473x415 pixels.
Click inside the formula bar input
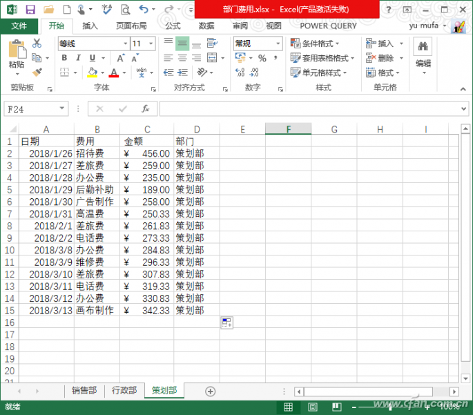click(x=311, y=108)
